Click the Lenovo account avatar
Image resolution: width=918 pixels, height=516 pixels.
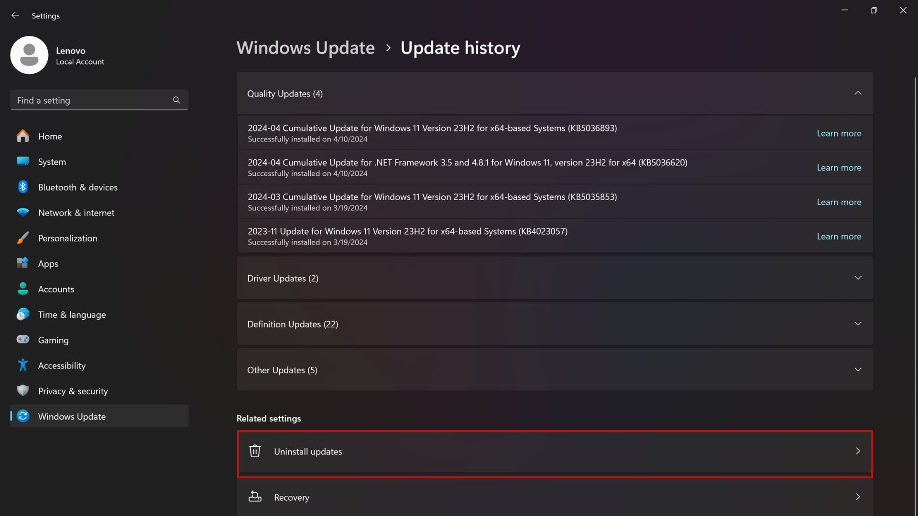point(29,55)
